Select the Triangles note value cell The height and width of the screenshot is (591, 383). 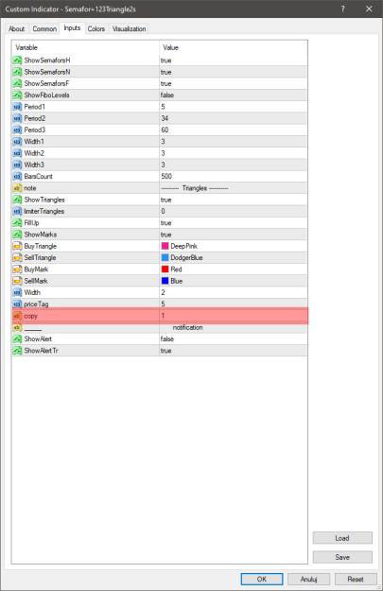[x=234, y=188]
